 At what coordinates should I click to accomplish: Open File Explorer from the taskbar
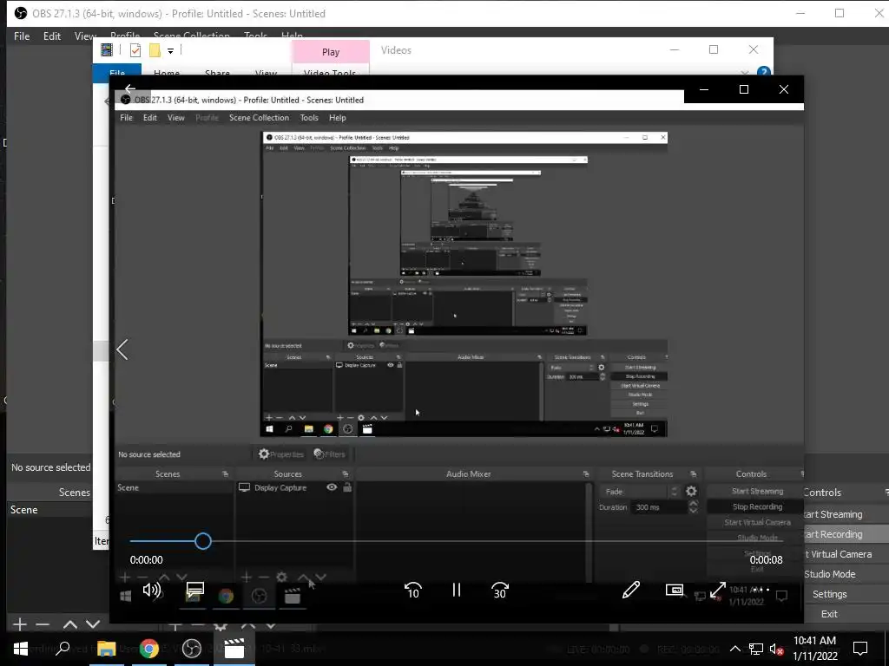click(106, 649)
